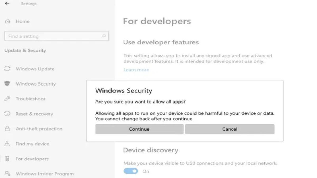Click the Reset & recovery icon
This screenshot has height=178, width=317.
(7, 114)
